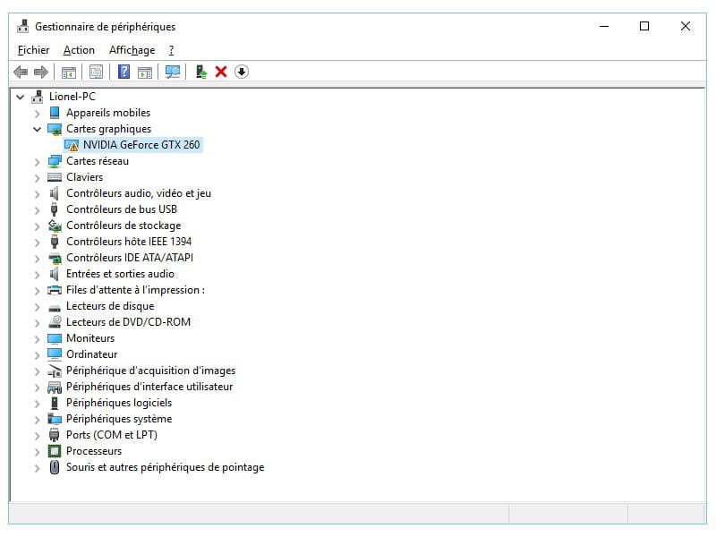Click the Back arrow toolbar icon

pyautogui.click(x=21, y=72)
